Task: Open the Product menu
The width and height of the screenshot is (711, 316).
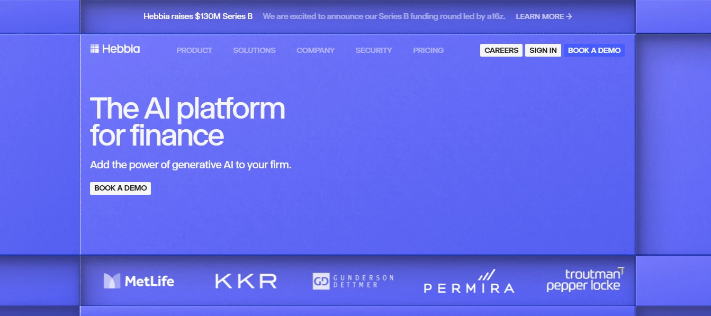Action: (x=194, y=50)
